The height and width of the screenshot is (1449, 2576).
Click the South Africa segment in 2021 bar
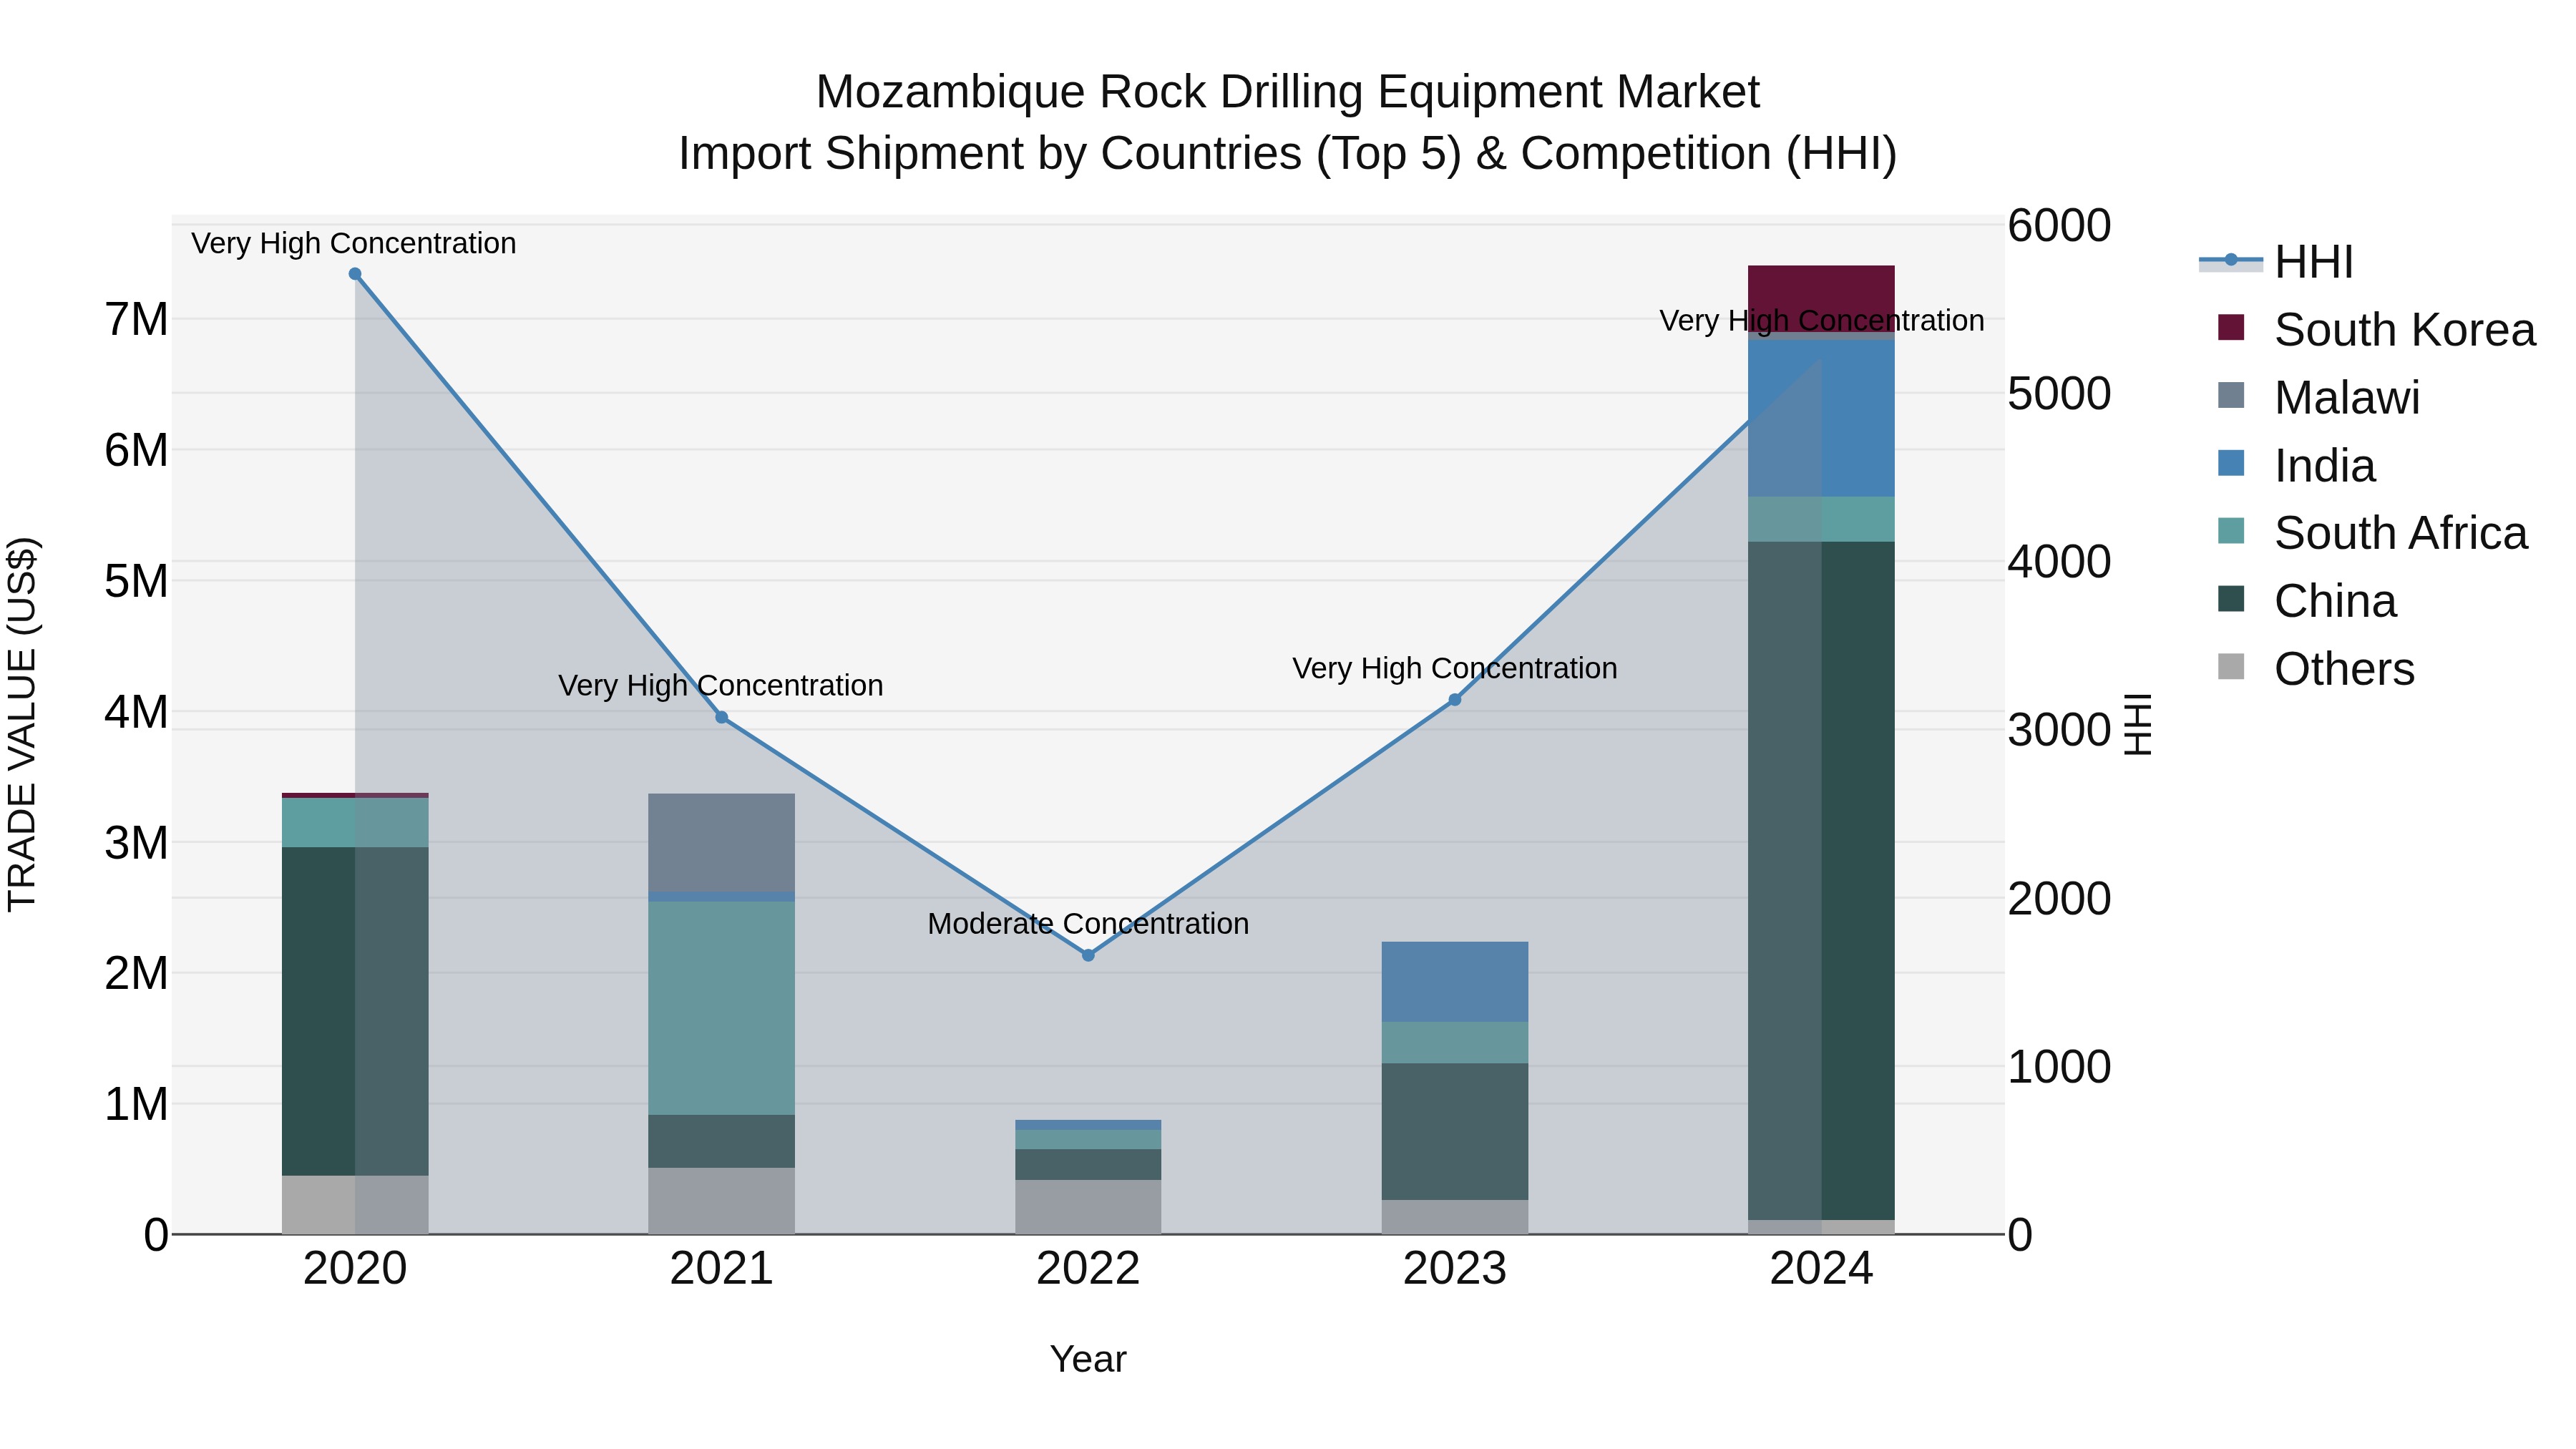click(x=722, y=1008)
